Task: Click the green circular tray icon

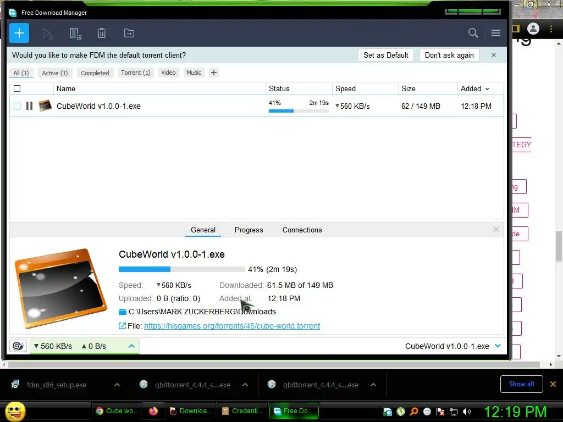Action: pos(401,412)
